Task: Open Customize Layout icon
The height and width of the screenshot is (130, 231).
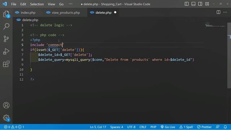Action: point(207,4)
